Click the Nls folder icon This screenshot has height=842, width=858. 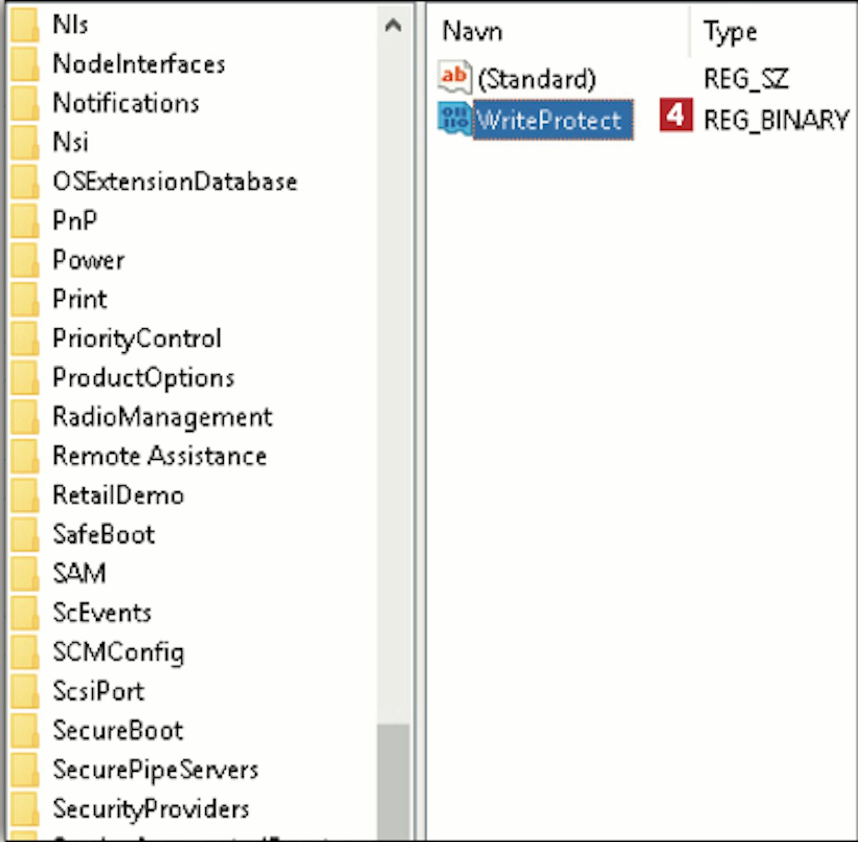pos(25,25)
